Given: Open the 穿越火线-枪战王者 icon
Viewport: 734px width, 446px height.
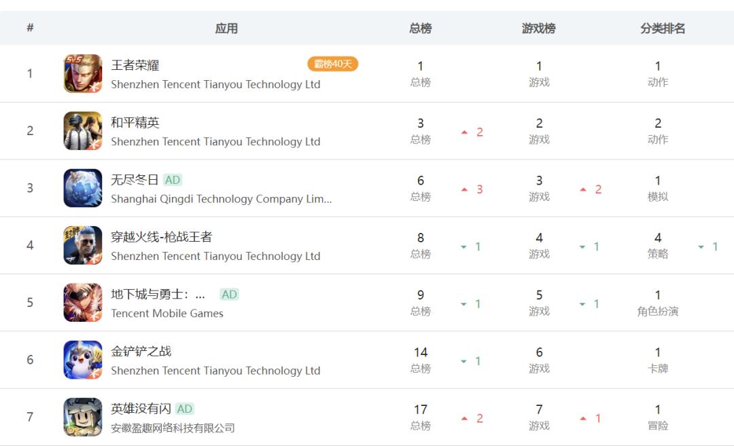Looking at the screenshot, I should [x=83, y=245].
